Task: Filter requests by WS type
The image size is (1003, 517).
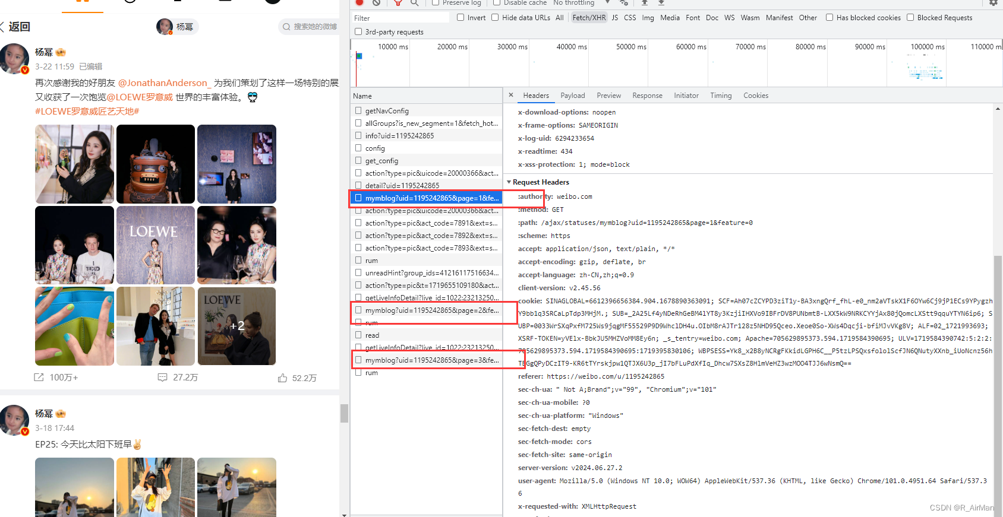Action: [729, 18]
